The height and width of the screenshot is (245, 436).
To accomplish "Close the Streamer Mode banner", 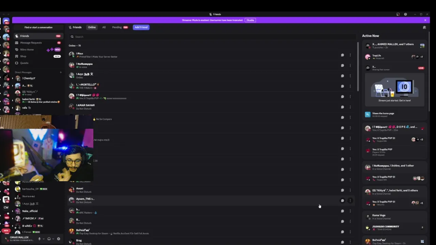I will [x=425, y=20].
